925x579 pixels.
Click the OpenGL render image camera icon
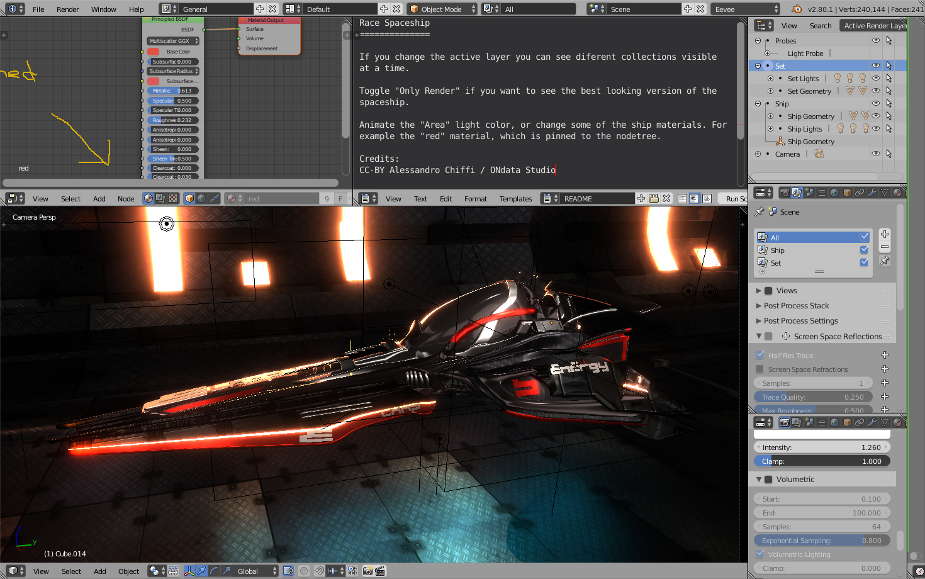click(368, 571)
